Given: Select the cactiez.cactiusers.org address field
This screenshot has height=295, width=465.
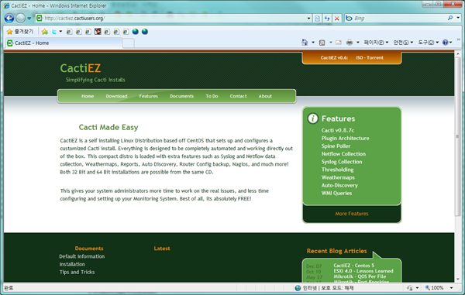Looking at the screenshot, I should click(175, 19).
